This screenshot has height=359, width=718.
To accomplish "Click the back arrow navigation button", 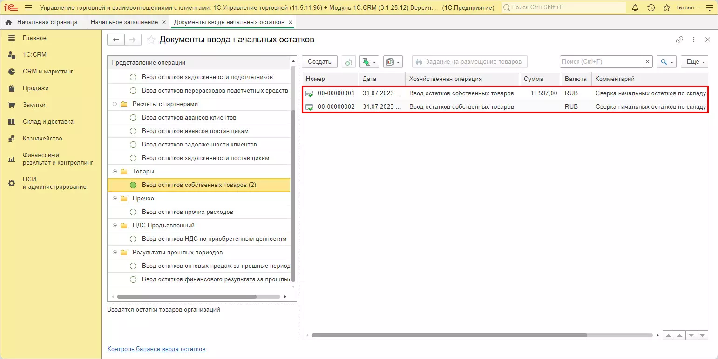I will pos(116,40).
